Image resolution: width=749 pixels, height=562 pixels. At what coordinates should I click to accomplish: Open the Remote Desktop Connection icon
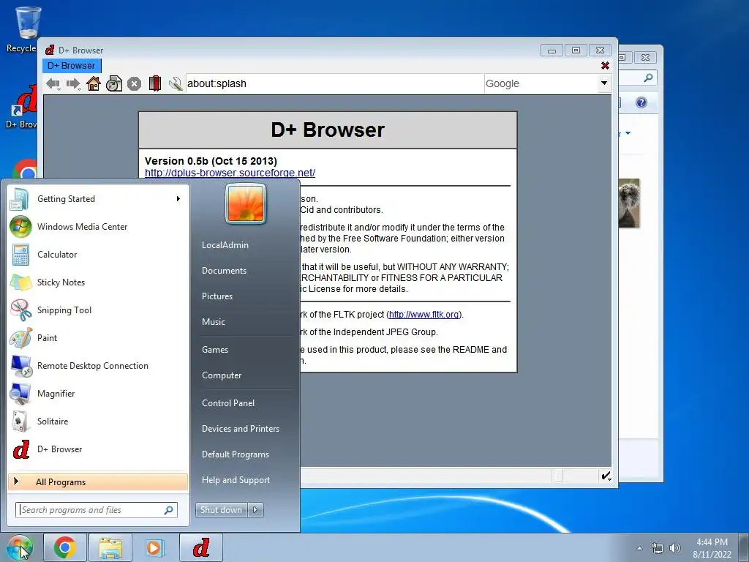(20, 366)
